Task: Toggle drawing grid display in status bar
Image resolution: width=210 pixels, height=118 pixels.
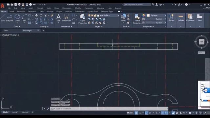Action: 136,113
